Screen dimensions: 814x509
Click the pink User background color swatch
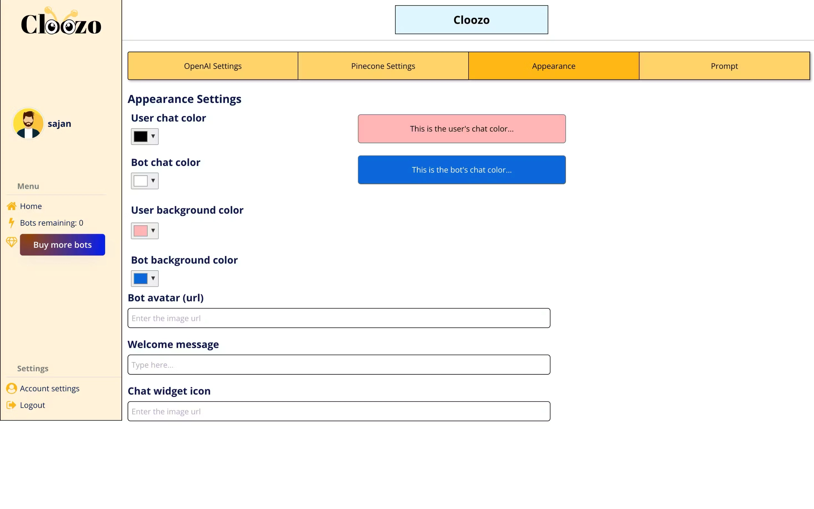tap(140, 230)
